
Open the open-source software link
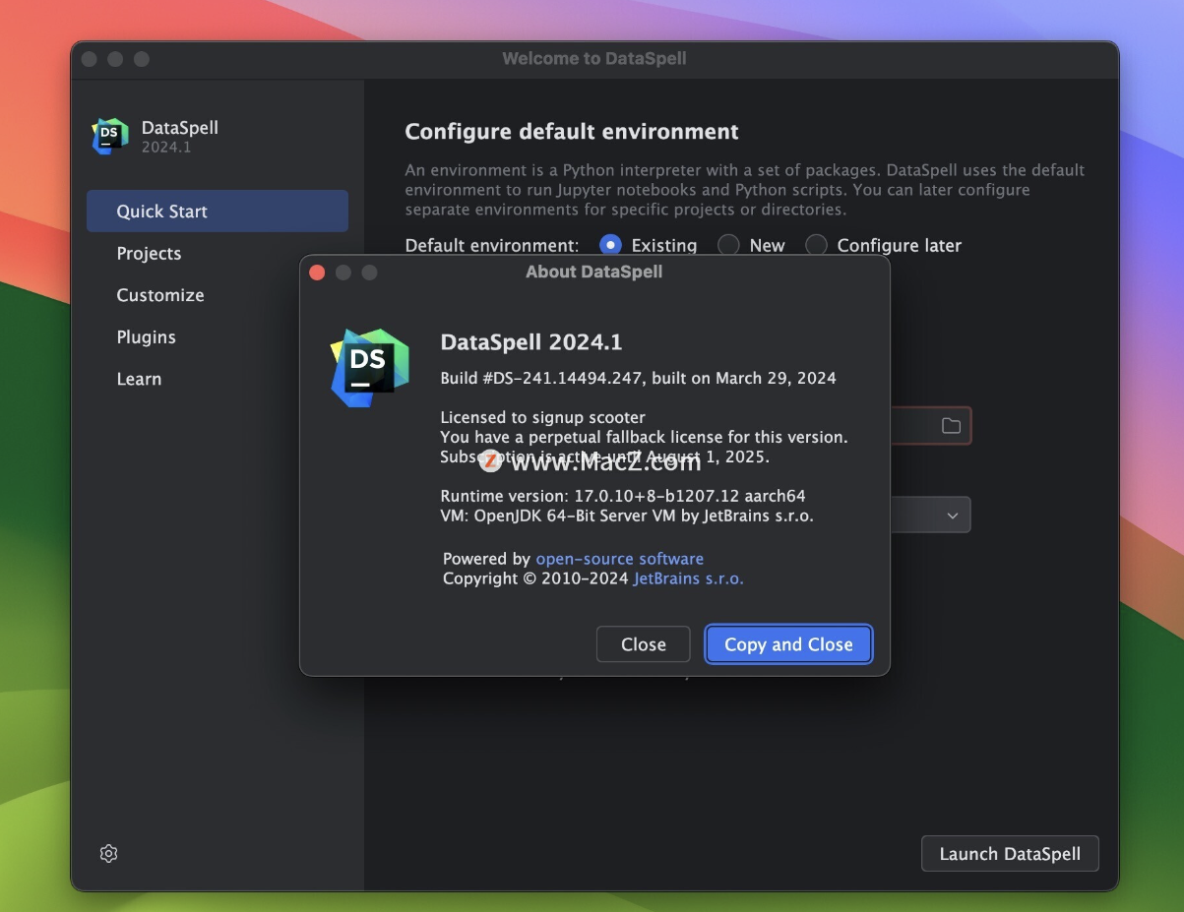(x=619, y=559)
